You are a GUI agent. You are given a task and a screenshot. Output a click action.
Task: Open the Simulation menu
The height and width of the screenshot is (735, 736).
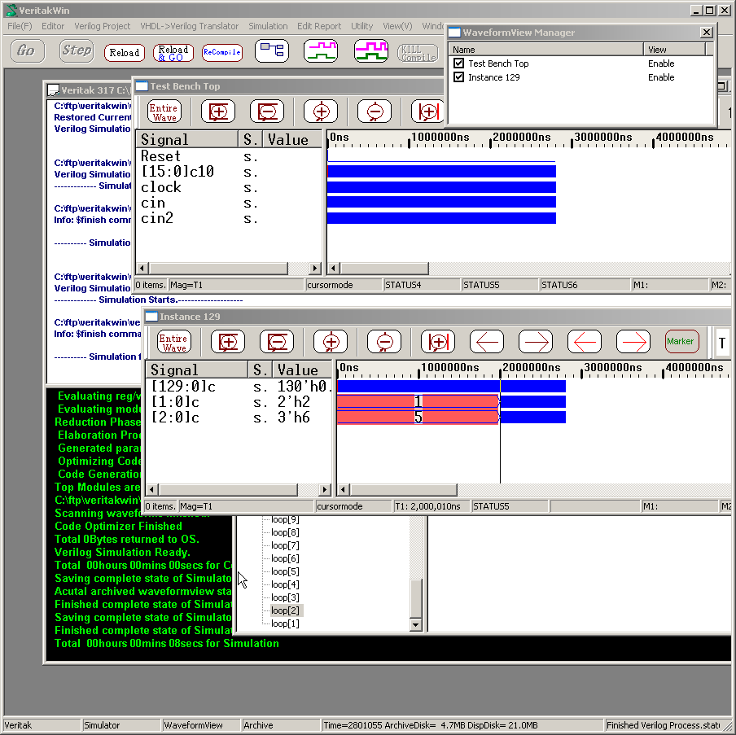click(268, 26)
